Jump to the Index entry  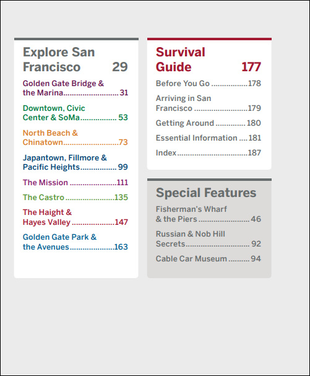coord(208,153)
